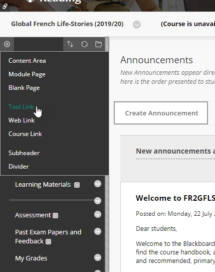Open Assessment item options chevron
The width and height of the screenshot is (215, 272).
(x=98, y=214)
